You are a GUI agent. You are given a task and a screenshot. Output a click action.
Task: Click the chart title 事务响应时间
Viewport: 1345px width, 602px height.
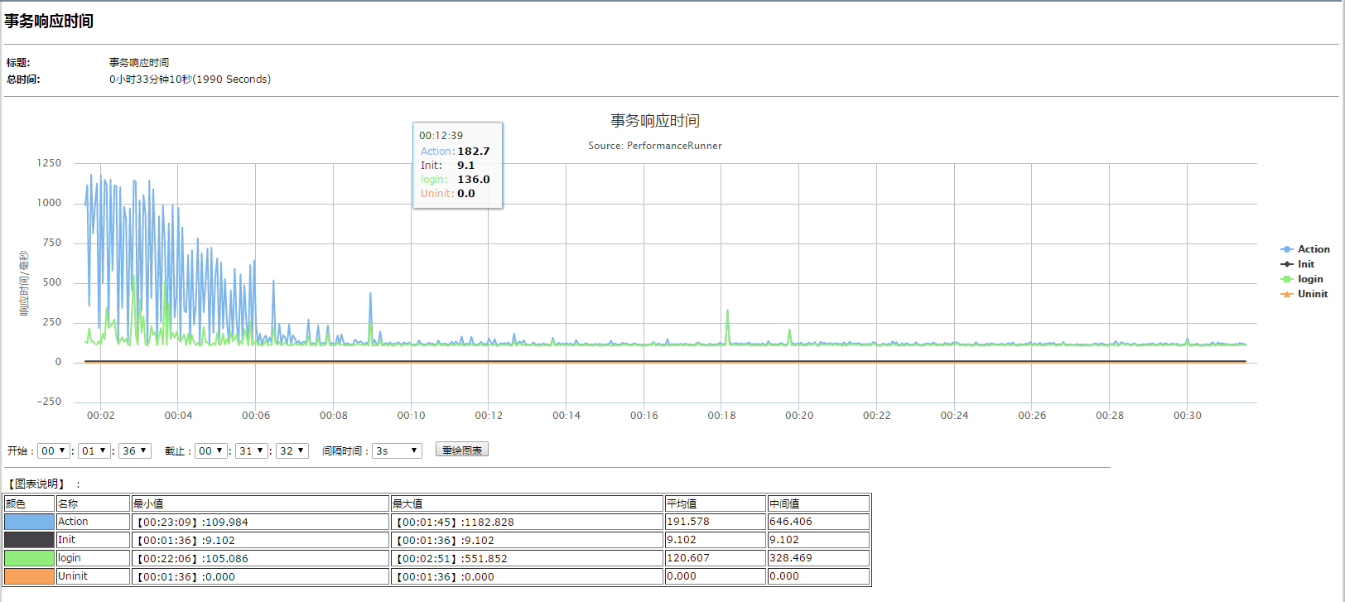tap(654, 121)
